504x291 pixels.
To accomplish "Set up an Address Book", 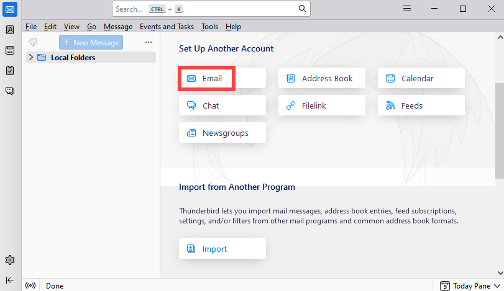I will (x=322, y=78).
